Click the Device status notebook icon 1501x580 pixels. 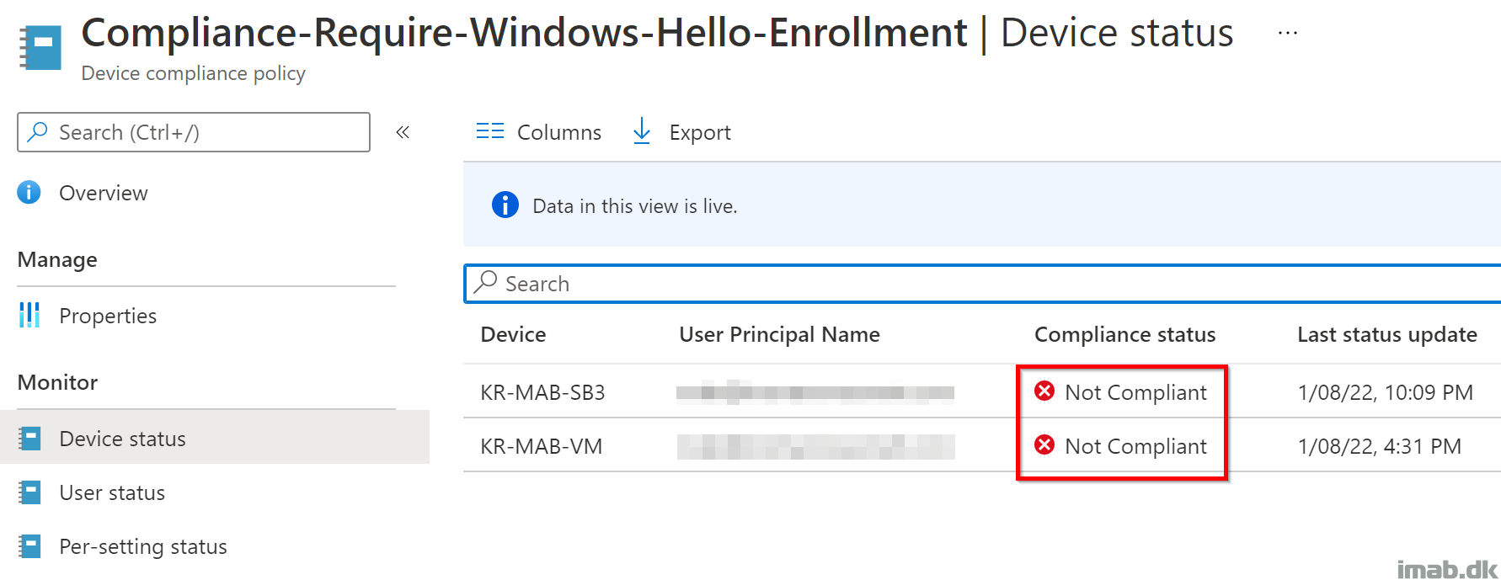pos(29,439)
